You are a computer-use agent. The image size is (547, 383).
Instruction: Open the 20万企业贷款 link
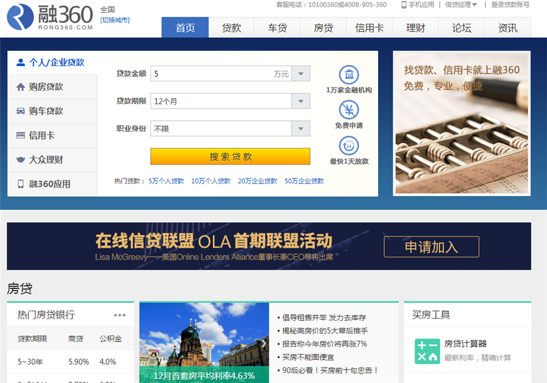coord(257,181)
